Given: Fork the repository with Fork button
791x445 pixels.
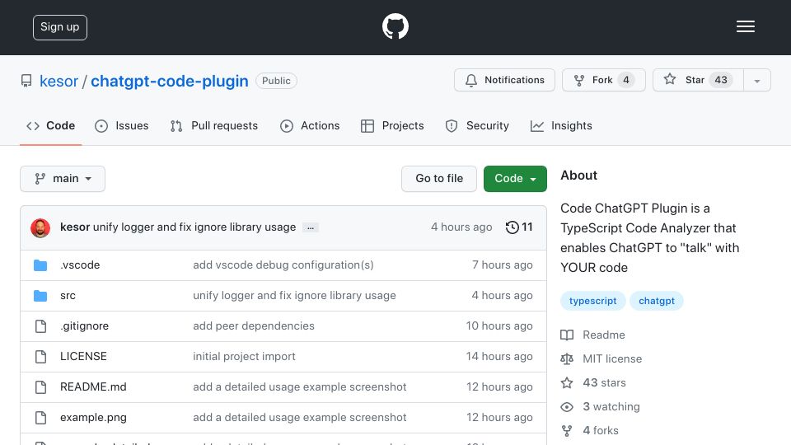Looking at the screenshot, I should point(604,80).
